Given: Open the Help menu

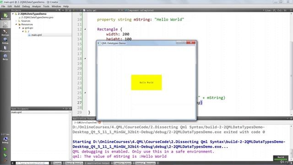Looking at the screenshot, I should tap(66, 6).
